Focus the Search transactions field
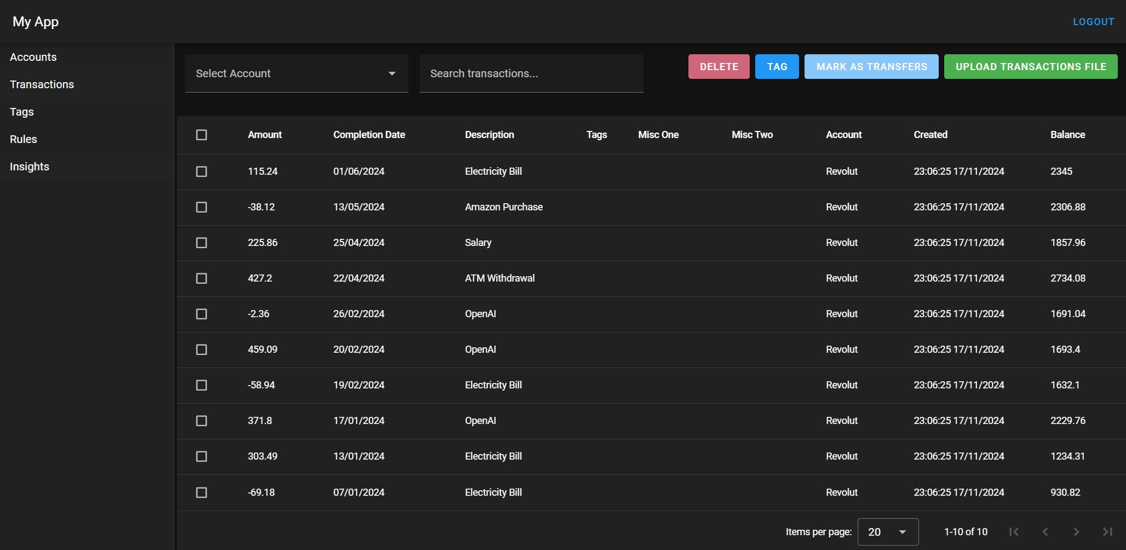 pos(531,73)
